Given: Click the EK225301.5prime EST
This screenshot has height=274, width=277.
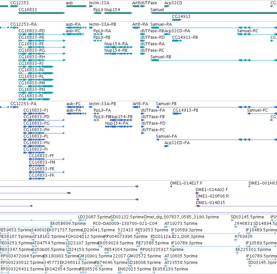Looking at the screenshot, I should pos(254,250).
